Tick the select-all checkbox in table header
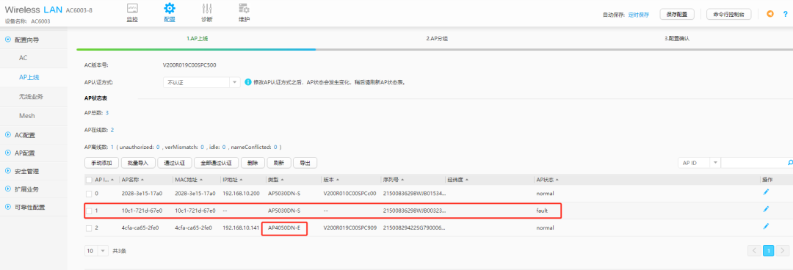The height and width of the screenshot is (270, 793). point(89,180)
